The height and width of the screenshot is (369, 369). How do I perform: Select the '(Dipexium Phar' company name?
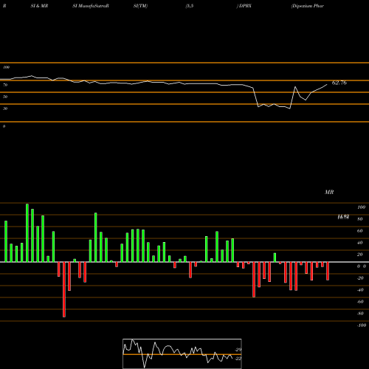point(308,6)
